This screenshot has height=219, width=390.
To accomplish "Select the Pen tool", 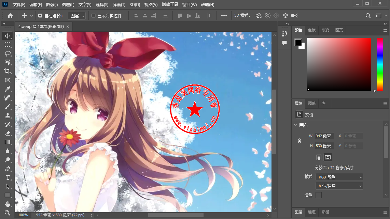I will point(8,169).
